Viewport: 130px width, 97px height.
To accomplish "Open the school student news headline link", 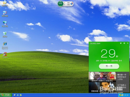I will pyautogui.click(x=122, y=77).
